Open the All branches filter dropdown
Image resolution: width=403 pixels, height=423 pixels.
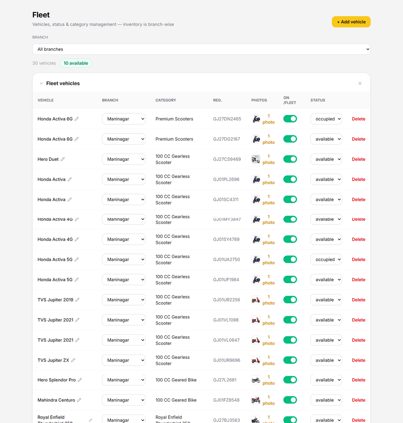(201, 49)
